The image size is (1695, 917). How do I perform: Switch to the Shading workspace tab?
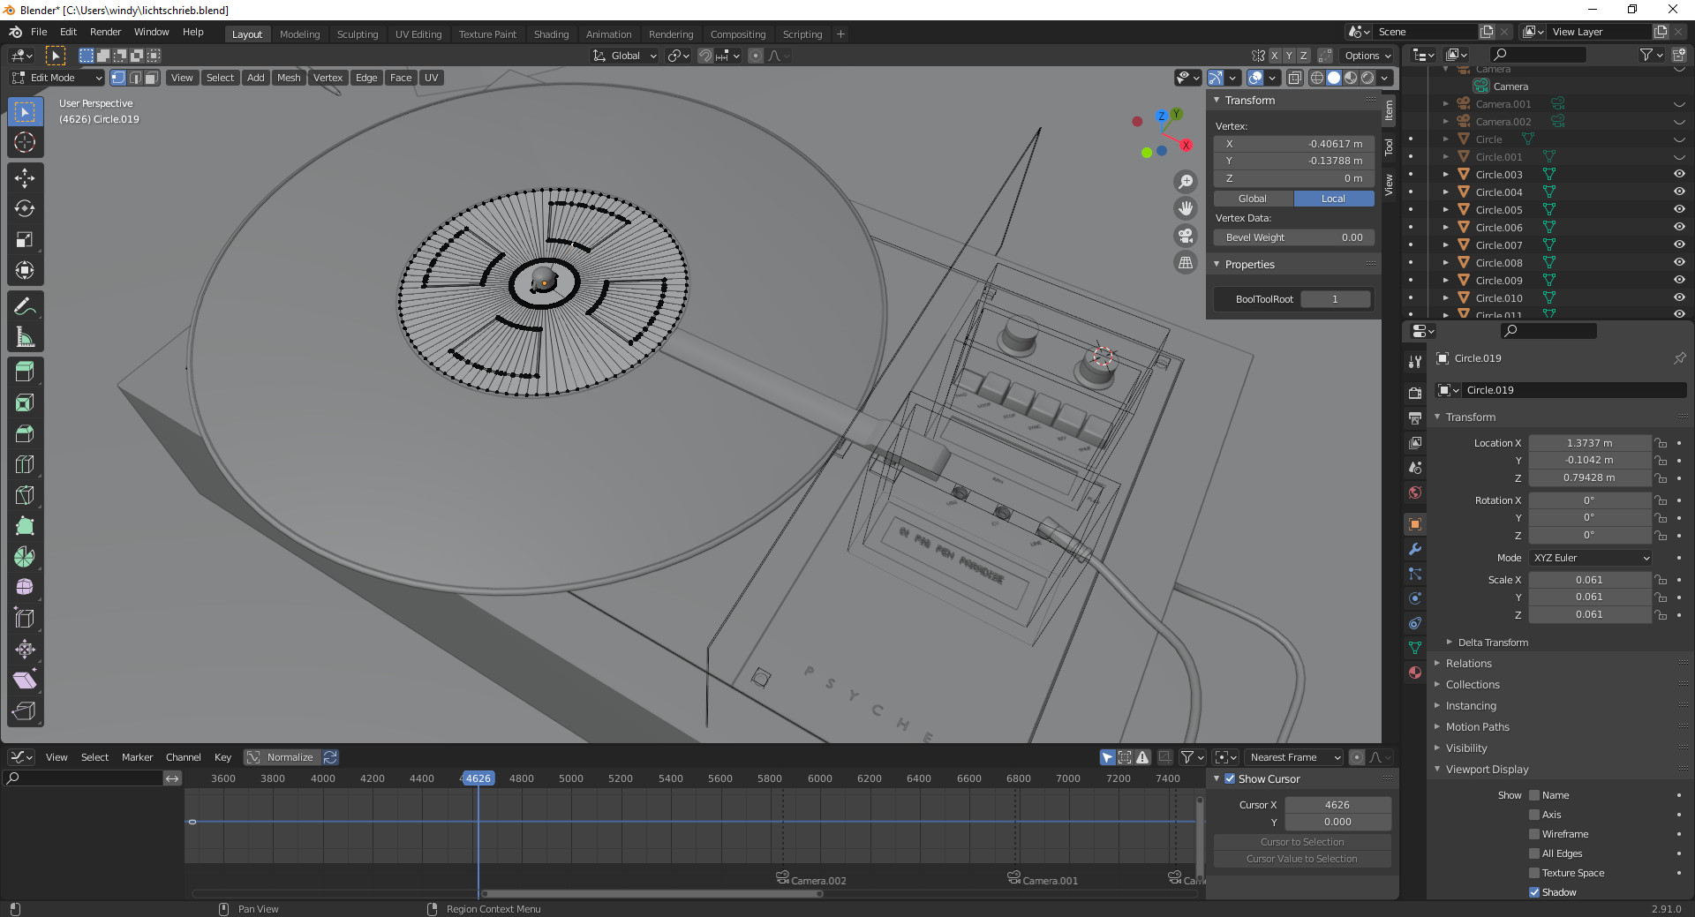point(551,34)
